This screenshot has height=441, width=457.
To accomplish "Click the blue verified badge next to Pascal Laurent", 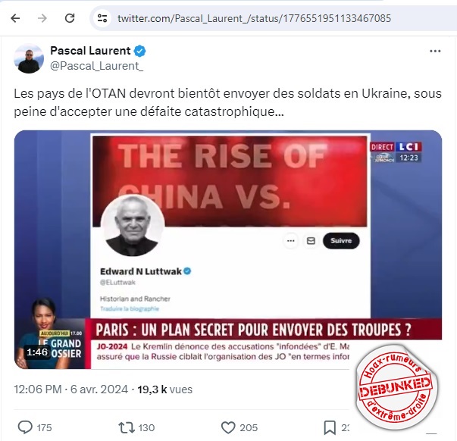I will click(x=139, y=51).
